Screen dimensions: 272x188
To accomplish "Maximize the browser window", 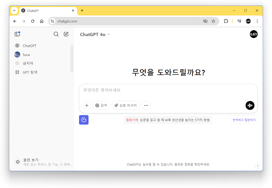I will click(245, 11).
